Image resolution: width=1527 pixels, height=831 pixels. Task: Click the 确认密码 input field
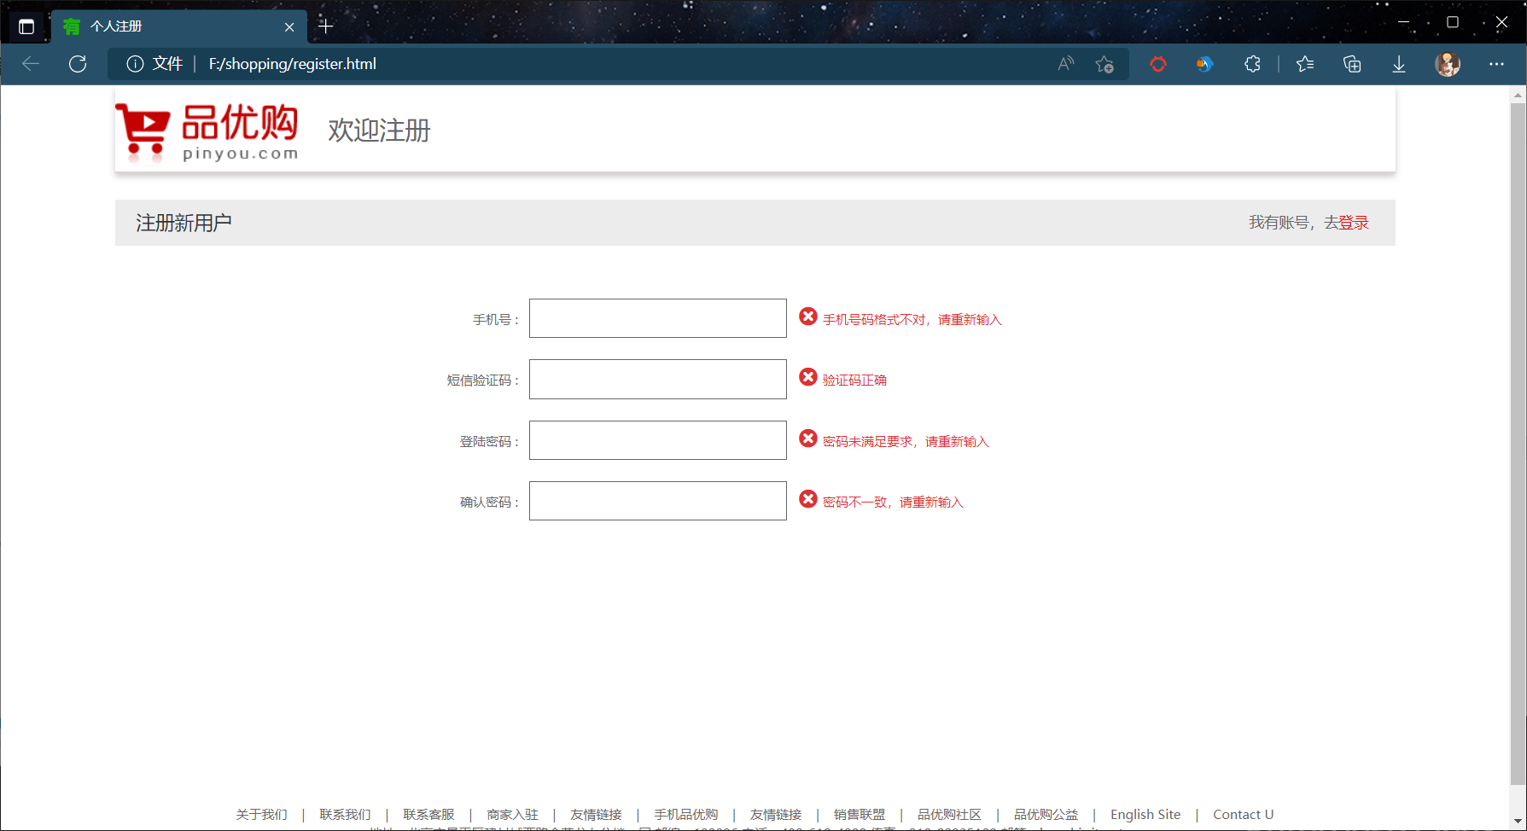pos(657,501)
